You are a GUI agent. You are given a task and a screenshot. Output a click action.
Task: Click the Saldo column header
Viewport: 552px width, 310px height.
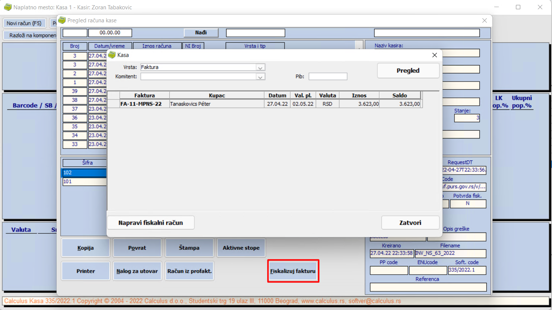[400, 95]
